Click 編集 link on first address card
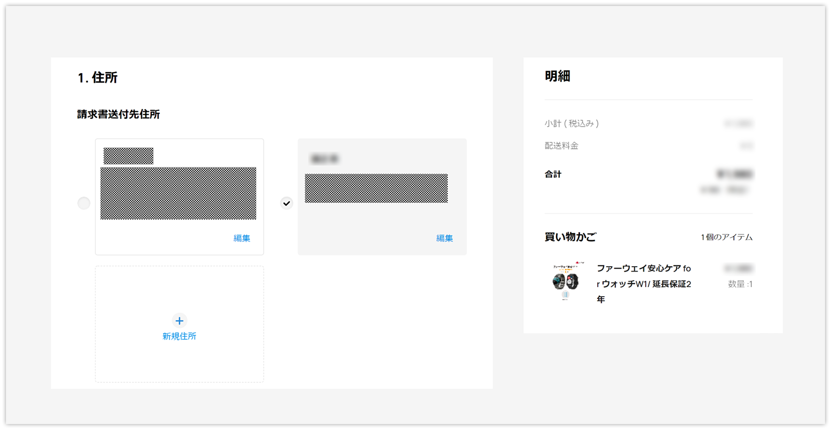 (x=241, y=238)
